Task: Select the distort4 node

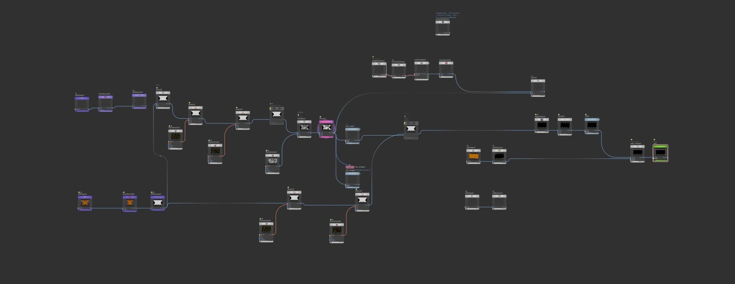Action: (x=243, y=118)
